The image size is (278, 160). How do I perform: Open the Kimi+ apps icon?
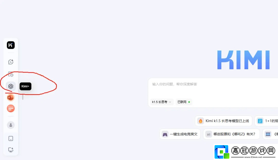11,86
